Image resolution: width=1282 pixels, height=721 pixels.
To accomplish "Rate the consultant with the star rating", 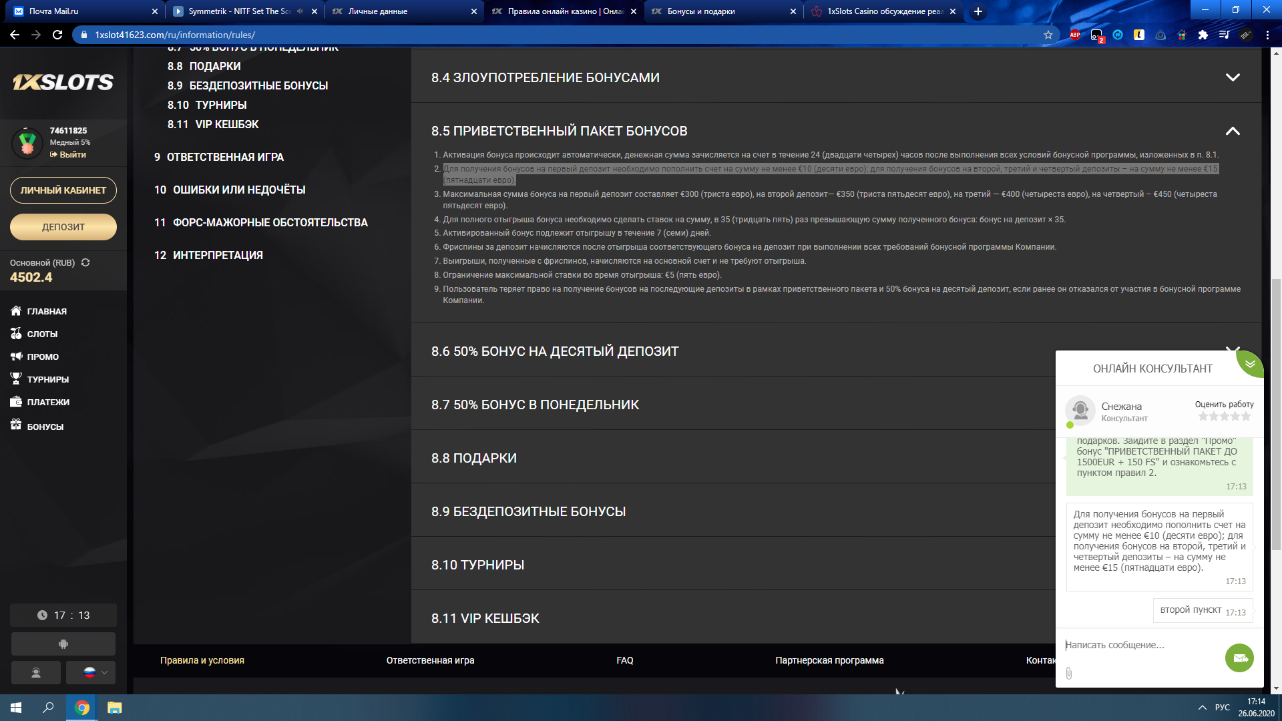I will pos(1224,417).
